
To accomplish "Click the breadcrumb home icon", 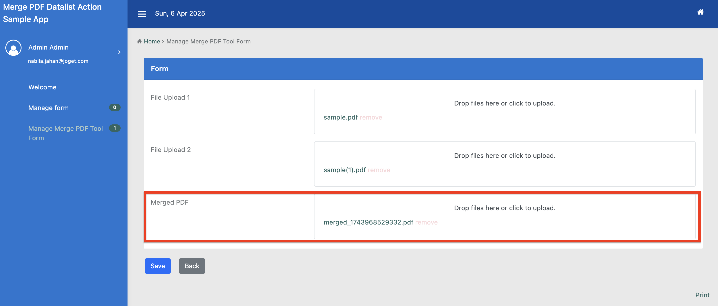I will [x=139, y=41].
